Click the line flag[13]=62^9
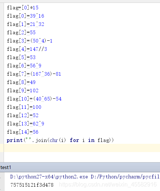160x191 pixels. [26, 124]
